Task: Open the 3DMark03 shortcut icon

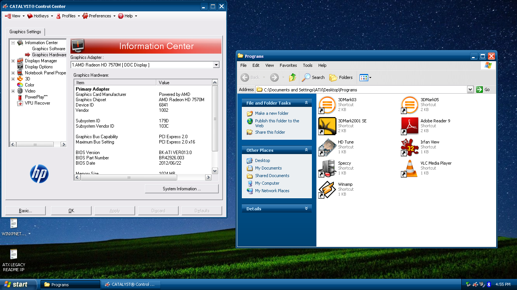Action: coord(327,105)
